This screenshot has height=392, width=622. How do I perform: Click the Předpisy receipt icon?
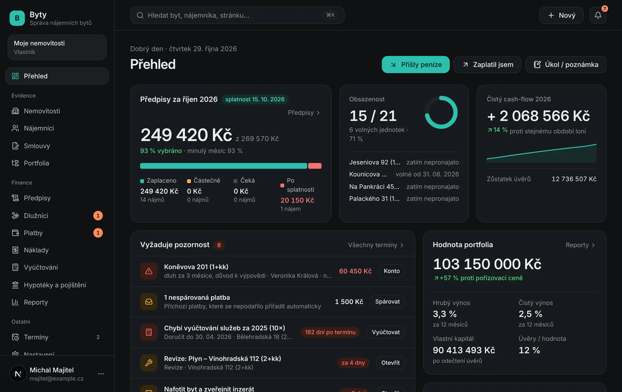click(15, 198)
